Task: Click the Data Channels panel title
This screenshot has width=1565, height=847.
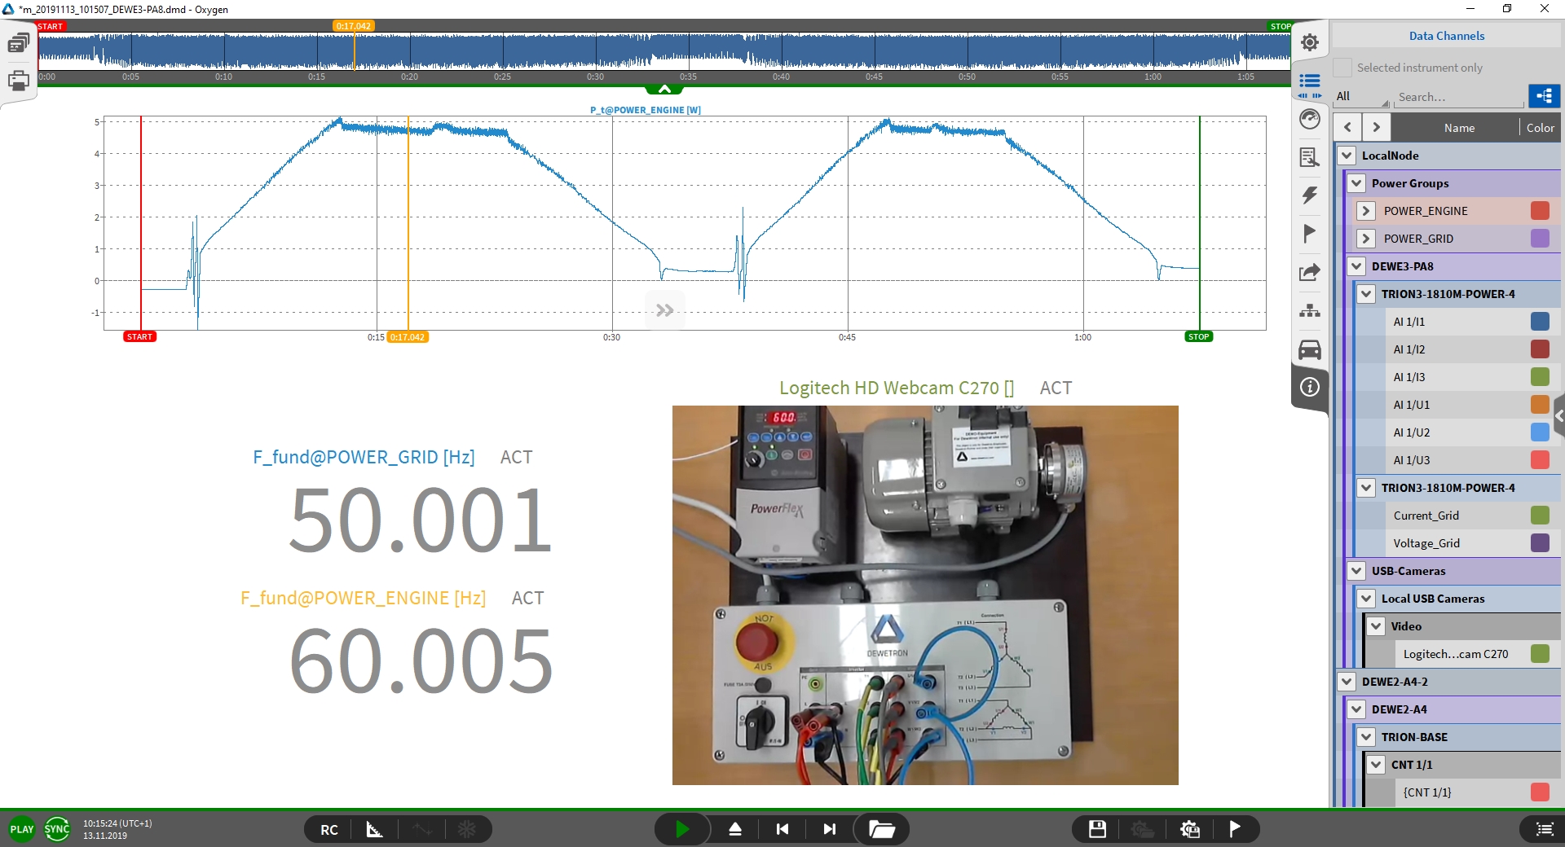Action: click(x=1446, y=36)
